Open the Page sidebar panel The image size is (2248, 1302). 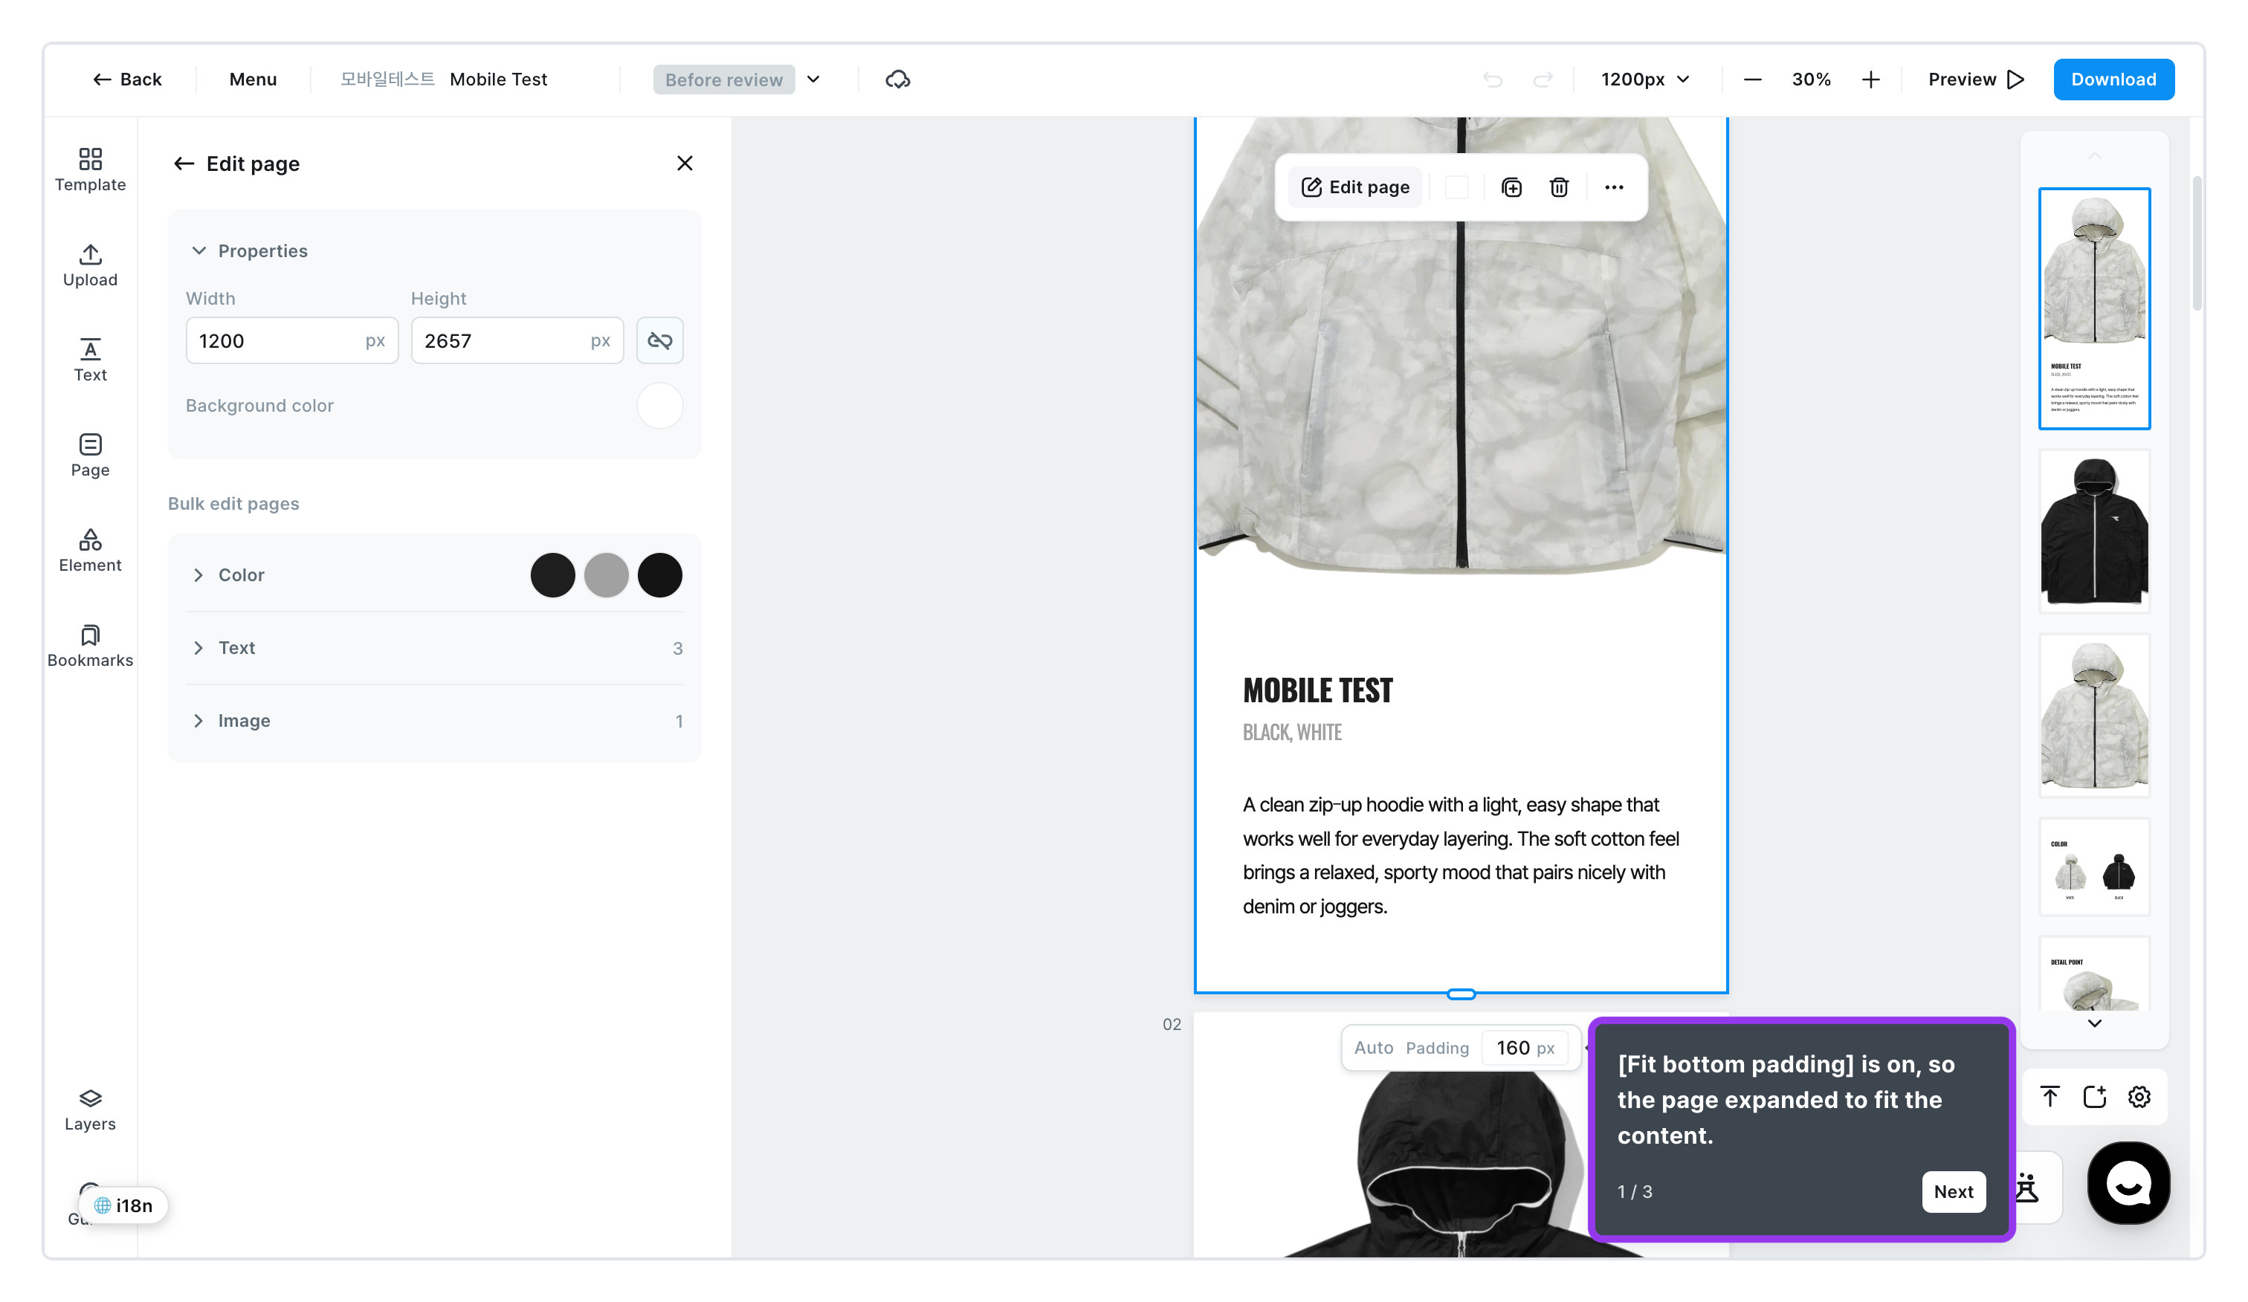(x=90, y=456)
